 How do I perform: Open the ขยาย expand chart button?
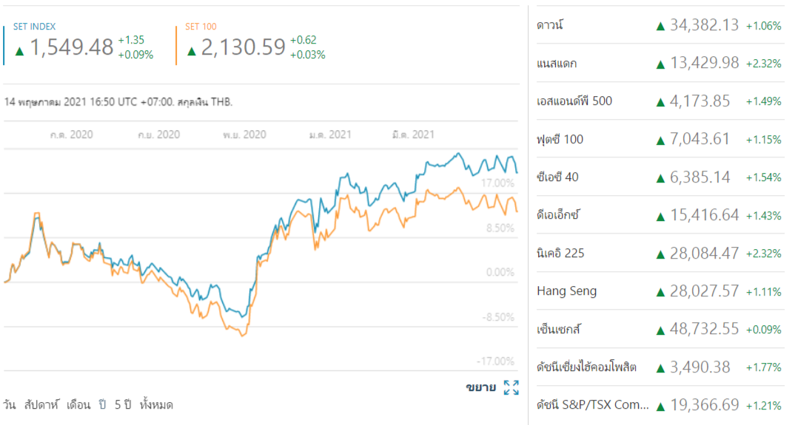coord(480,387)
